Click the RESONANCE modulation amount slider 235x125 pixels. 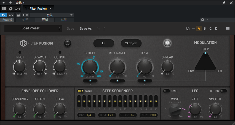coord(117,81)
